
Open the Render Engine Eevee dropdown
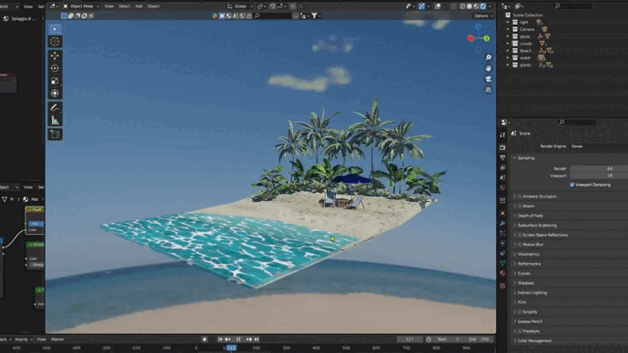[x=599, y=146]
